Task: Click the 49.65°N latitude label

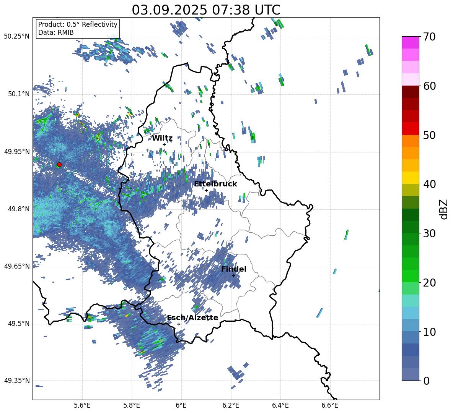Action: [17, 266]
